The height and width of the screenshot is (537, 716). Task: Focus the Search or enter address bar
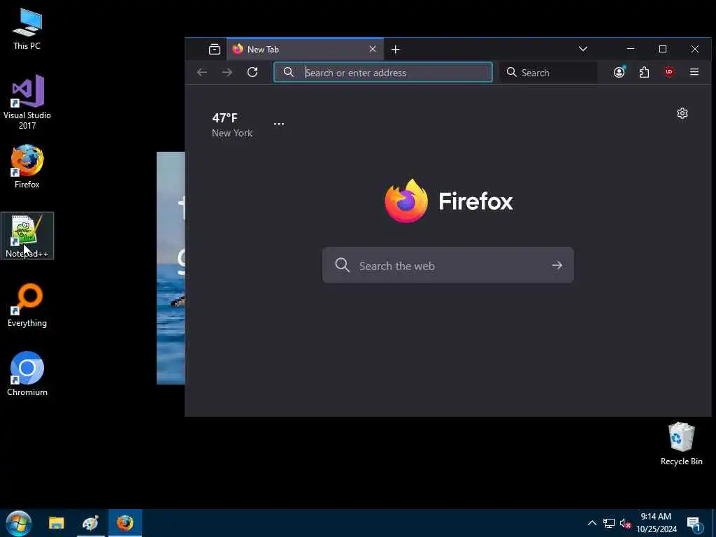pyautogui.click(x=383, y=72)
